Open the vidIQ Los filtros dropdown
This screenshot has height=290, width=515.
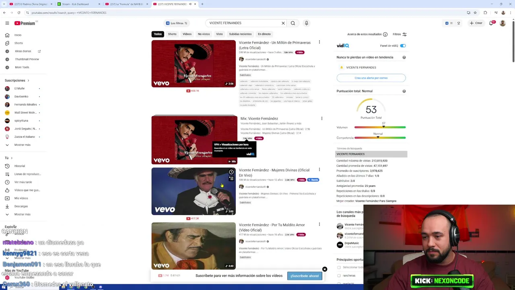click(176, 23)
